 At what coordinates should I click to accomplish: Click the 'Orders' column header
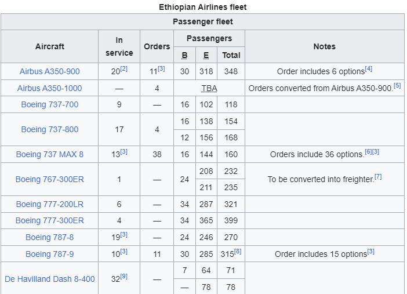(157, 46)
